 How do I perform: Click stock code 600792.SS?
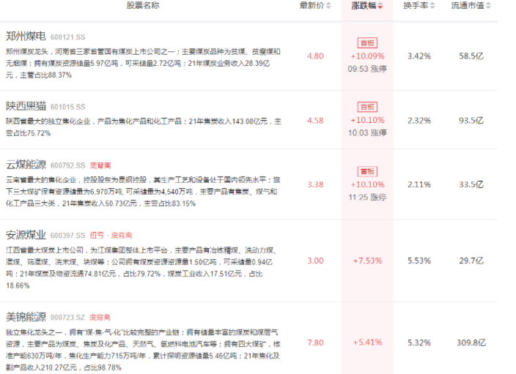pyautogui.click(x=68, y=165)
